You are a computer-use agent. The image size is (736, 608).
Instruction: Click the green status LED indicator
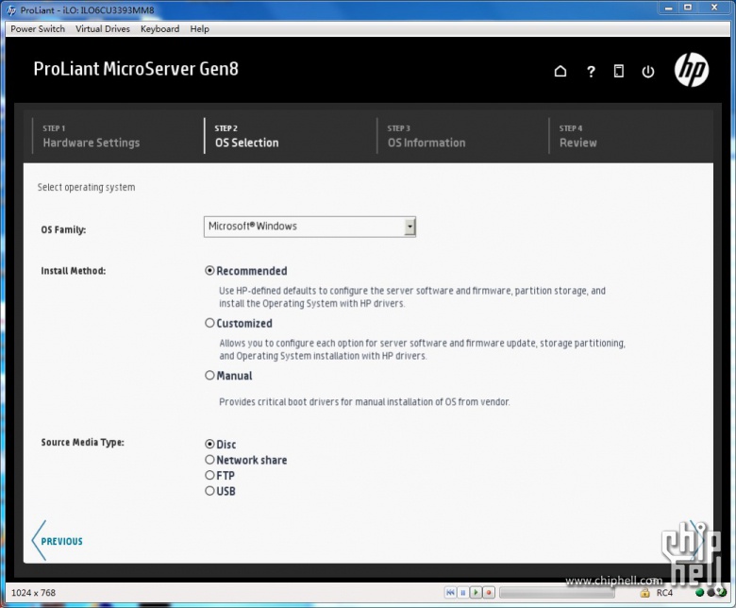coord(699,593)
